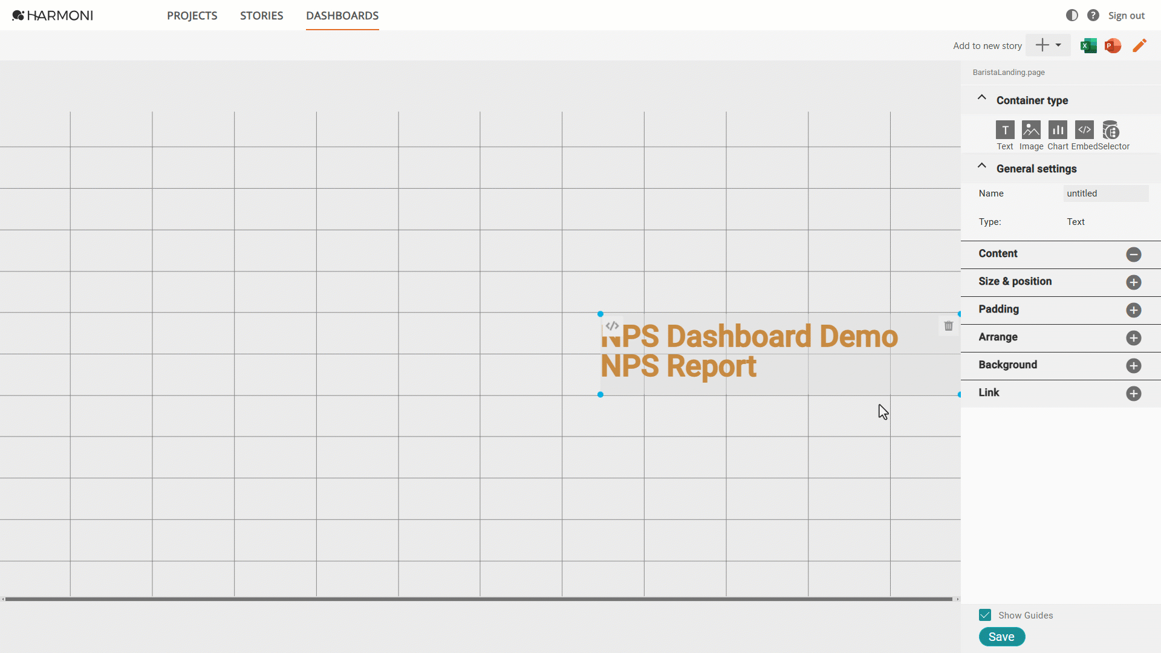Viewport: 1161px width, 653px height.
Task: Open the add to story dropdown arrow
Action: [1058, 45]
